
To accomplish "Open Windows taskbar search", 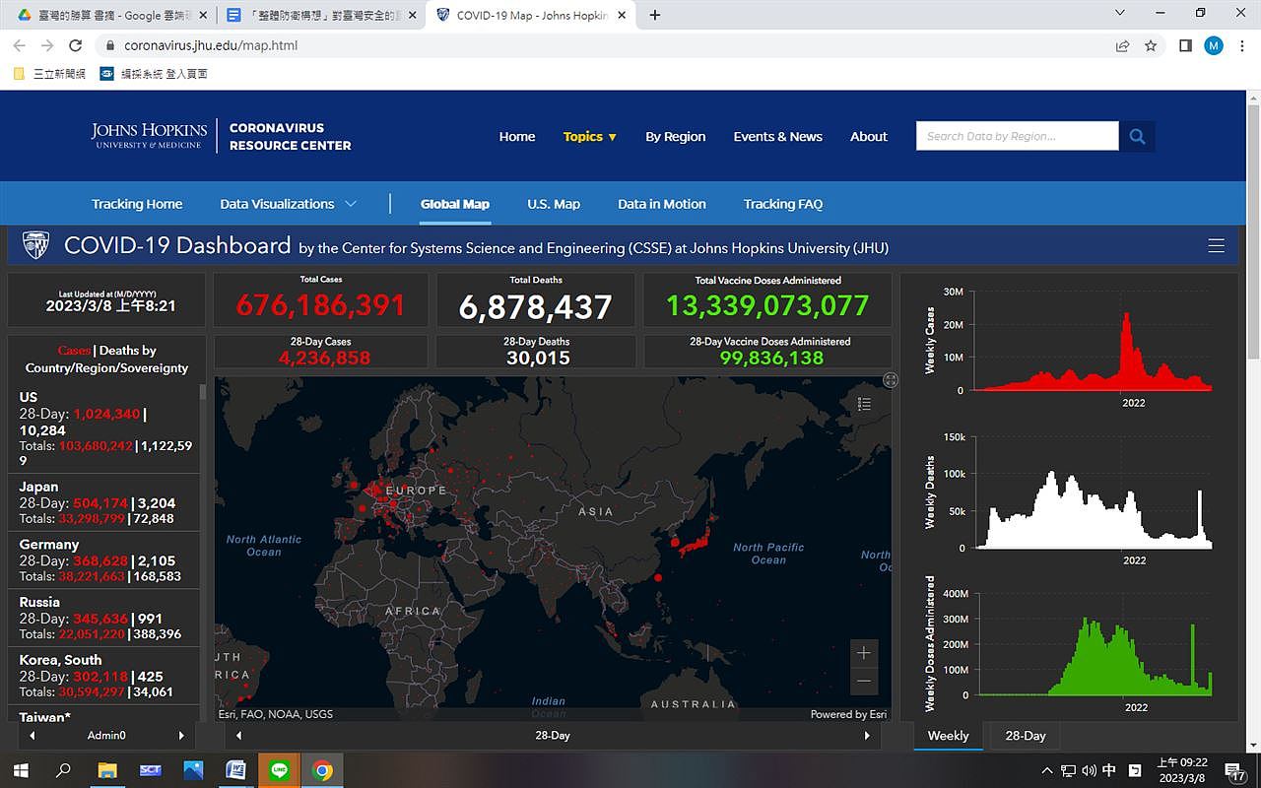I will (63, 770).
